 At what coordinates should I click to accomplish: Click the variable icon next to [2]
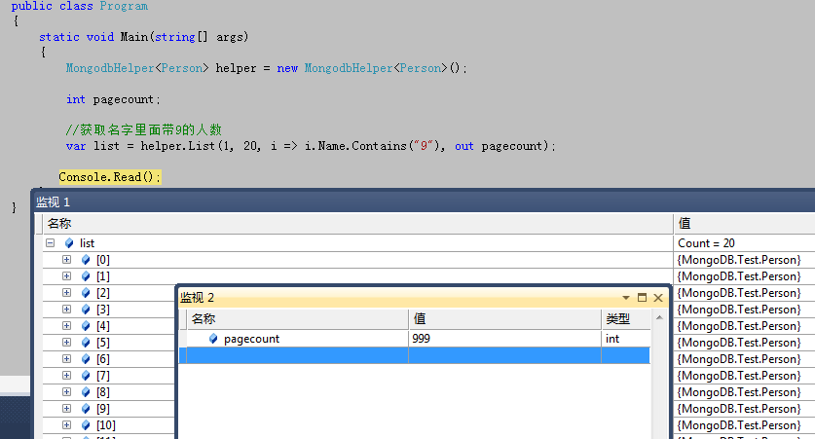pyautogui.click(x=85, y=293)
